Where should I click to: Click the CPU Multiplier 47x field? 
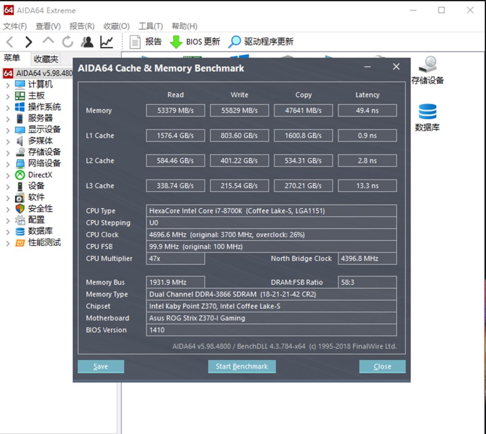click(x=175, y=259)
